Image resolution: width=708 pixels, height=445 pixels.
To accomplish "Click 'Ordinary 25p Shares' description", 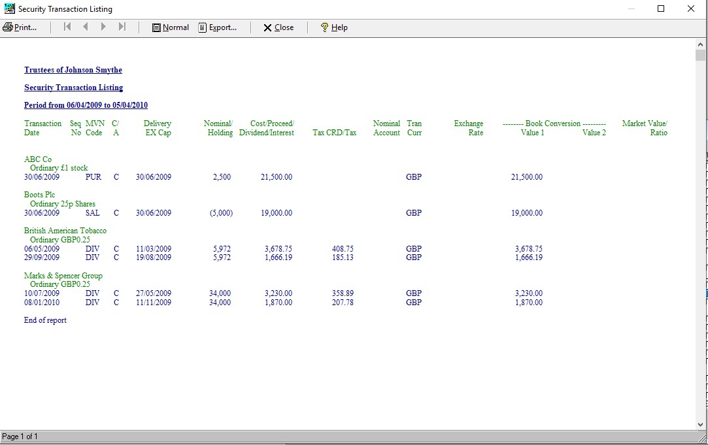I will (x=63, y=203).
